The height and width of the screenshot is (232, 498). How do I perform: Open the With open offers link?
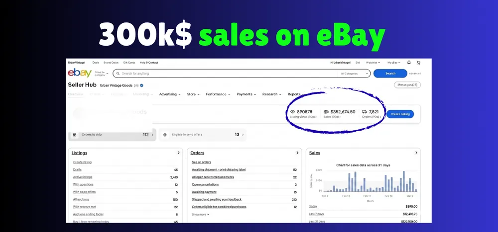coord(84,192)
